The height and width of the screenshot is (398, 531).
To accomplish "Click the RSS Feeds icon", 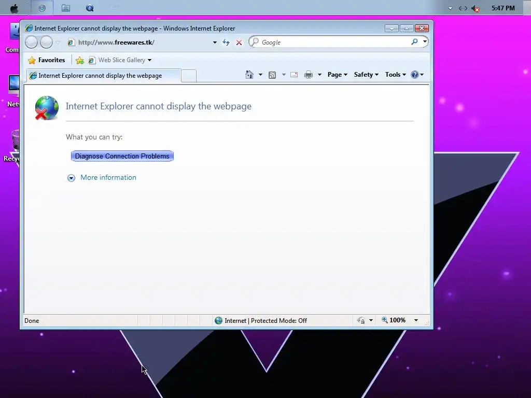I will pos(272,75).
